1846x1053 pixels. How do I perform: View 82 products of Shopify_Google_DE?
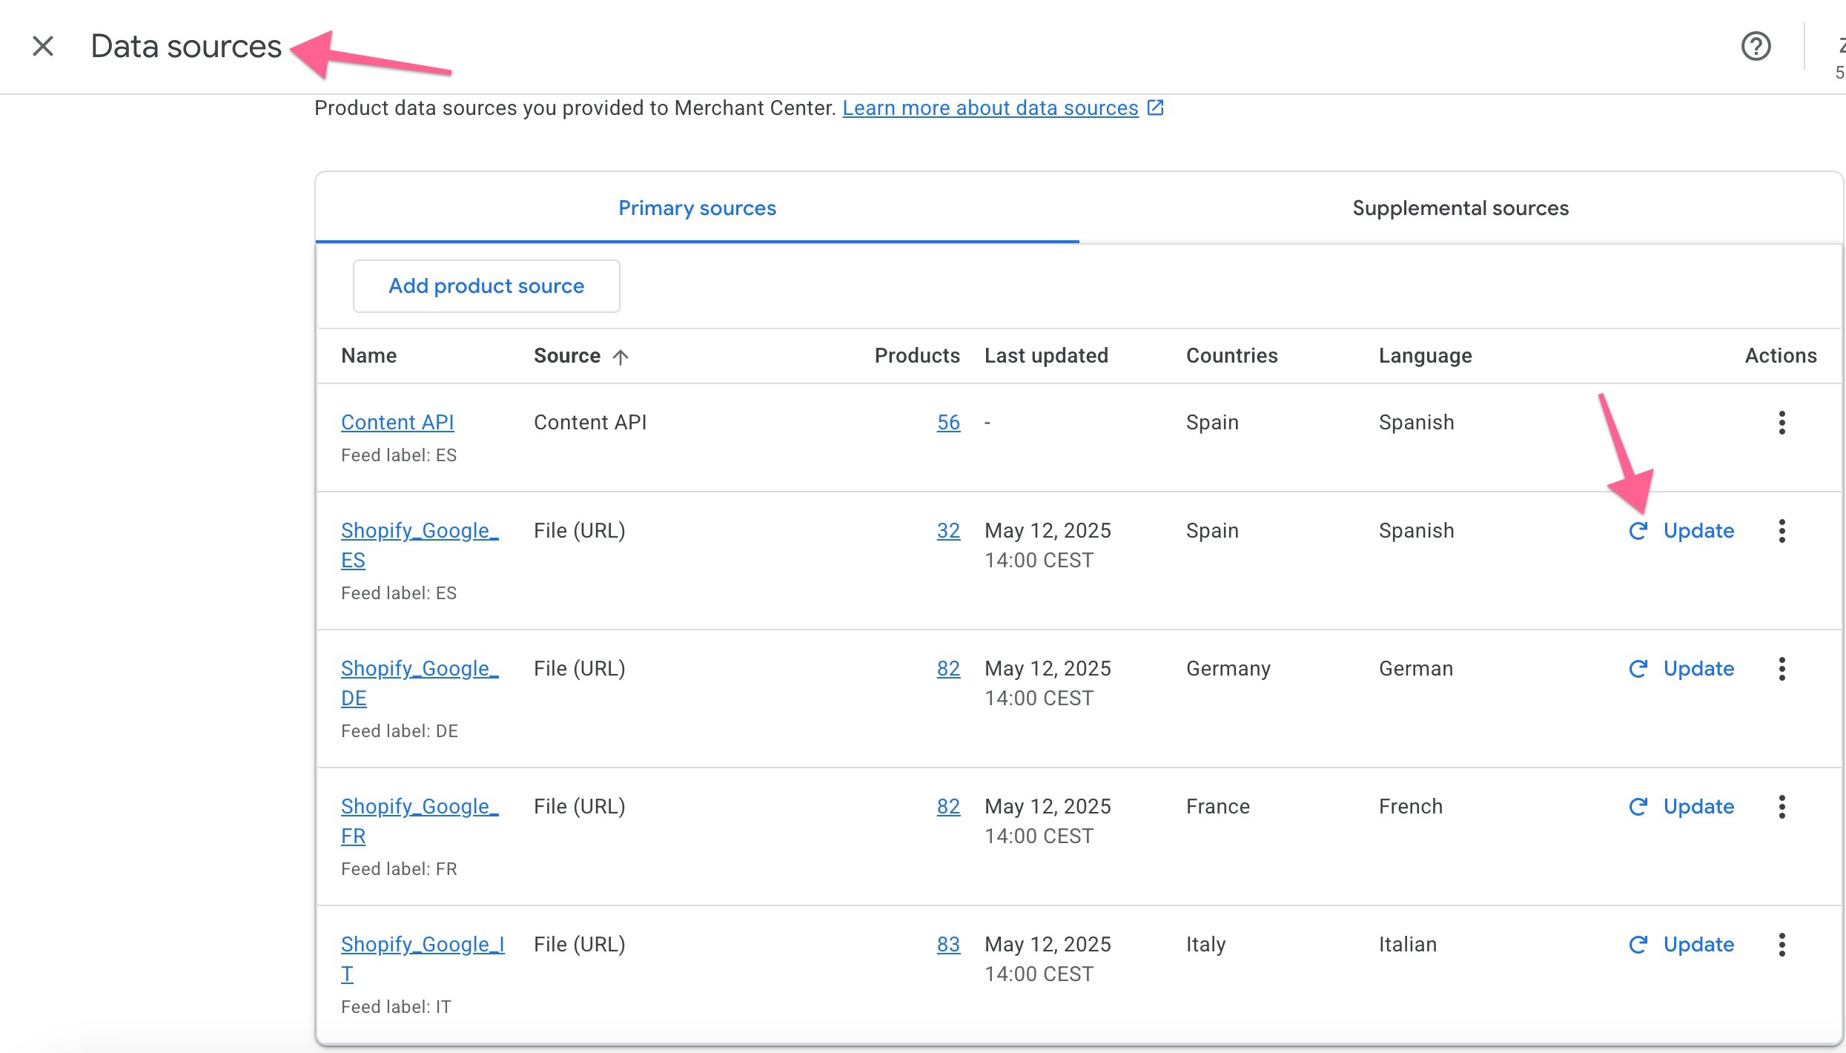tap(948, 668)
